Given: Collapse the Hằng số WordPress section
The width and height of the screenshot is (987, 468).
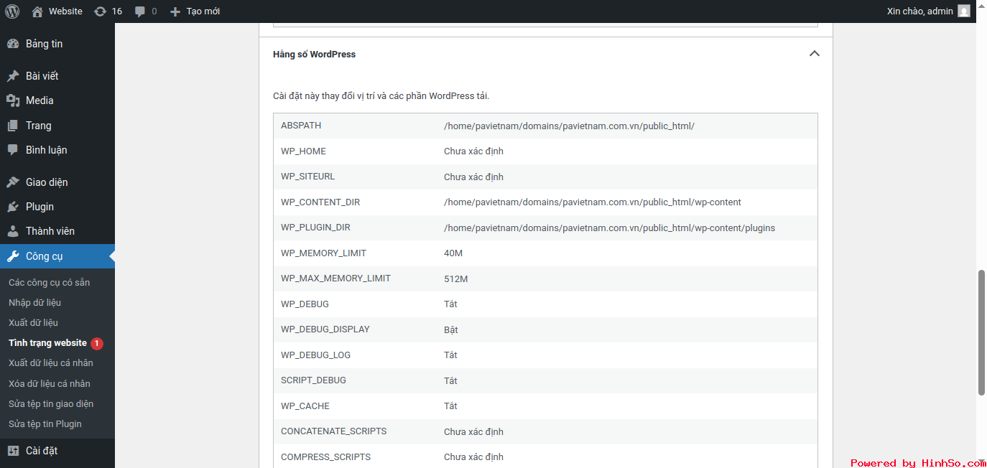Looking at the screenshot, I should (814, 54).
